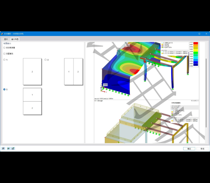
Task: Click the dark blue swatch in color legend
Action: point(196,65)
